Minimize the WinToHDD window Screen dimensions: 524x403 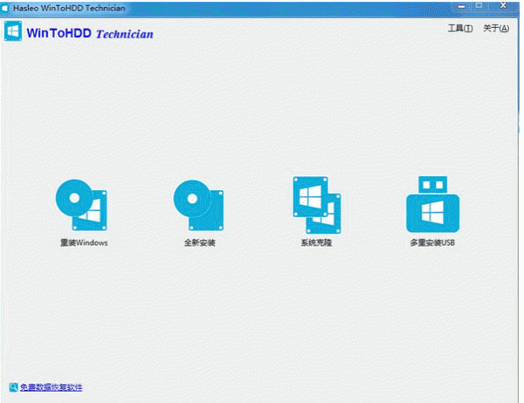(461, 6)
